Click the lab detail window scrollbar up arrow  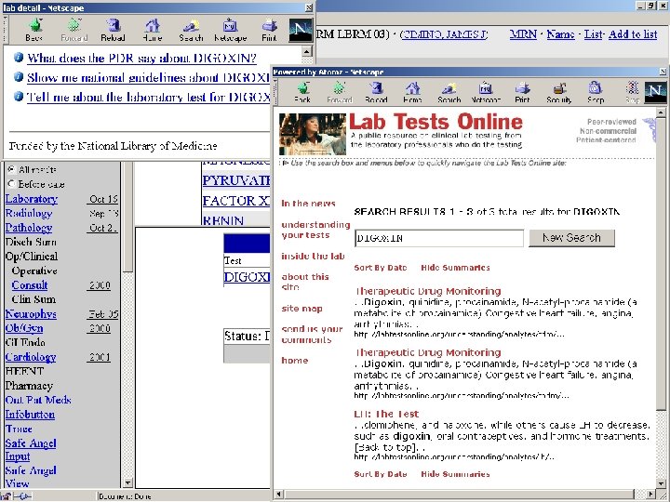pos(307,52)
